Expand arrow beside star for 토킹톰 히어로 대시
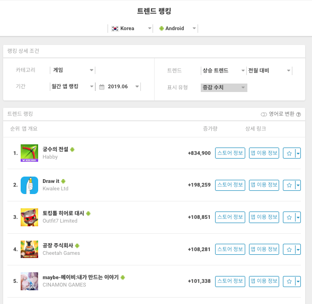This screenshot has width=312, height=304. click(x=298, y=217)
